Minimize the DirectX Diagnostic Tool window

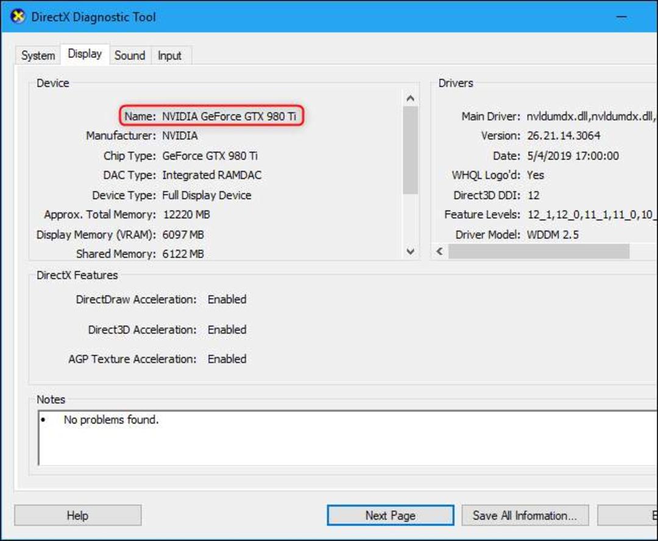tap(621, 17)
